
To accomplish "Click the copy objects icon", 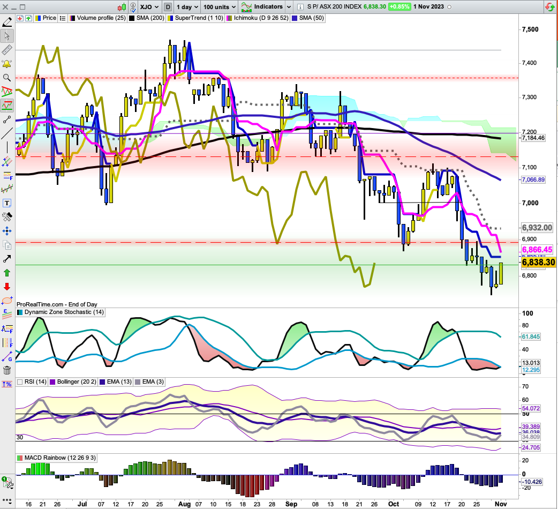I will coord(7,245).
